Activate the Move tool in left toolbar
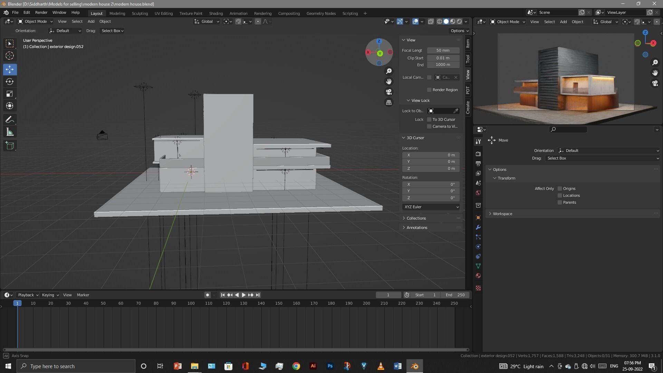 coord(10,69)
